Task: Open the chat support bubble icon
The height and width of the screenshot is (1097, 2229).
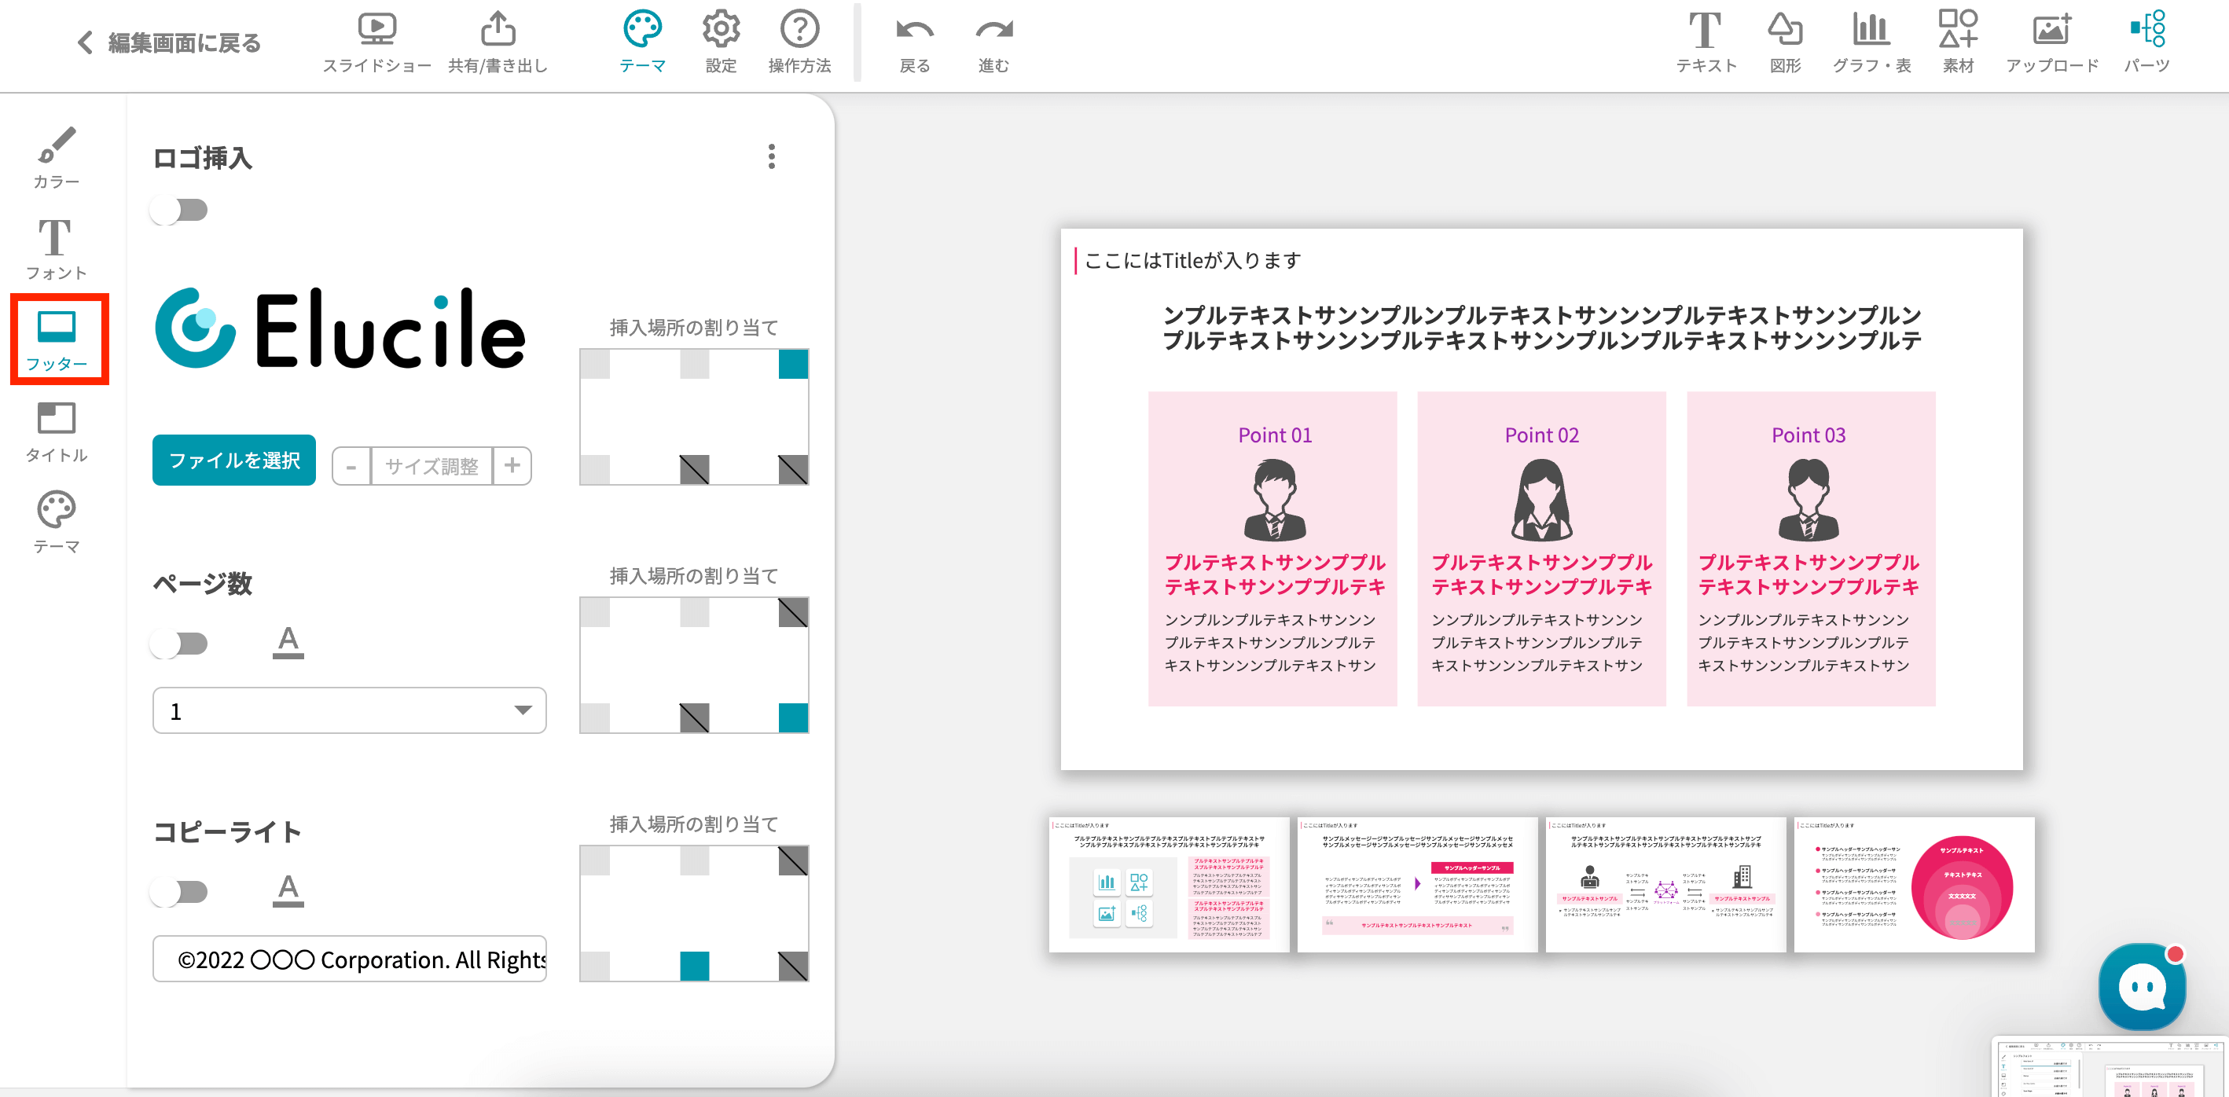Action: tap(2142, 985)
